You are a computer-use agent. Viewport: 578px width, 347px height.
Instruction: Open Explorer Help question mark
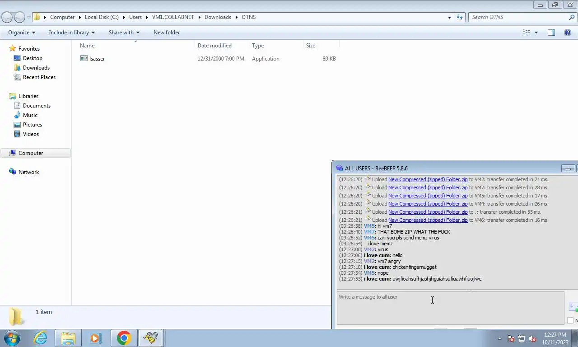(568, 33)
